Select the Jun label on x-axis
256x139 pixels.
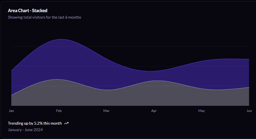(x=249, y=111)
